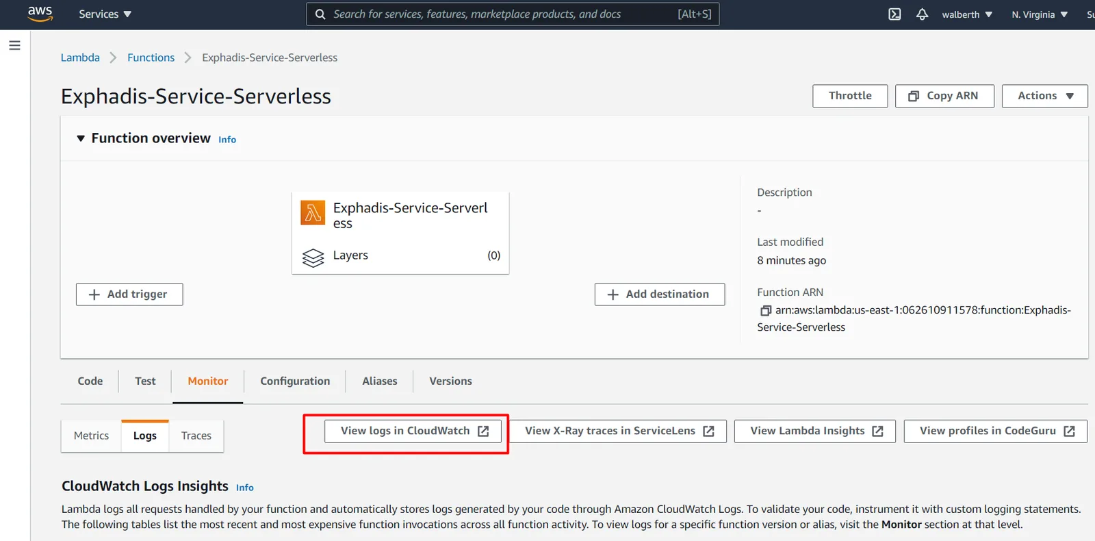This screenshot has width=1095, height=541.
Task: Click the Add trigger button
Action: [129, 294]
